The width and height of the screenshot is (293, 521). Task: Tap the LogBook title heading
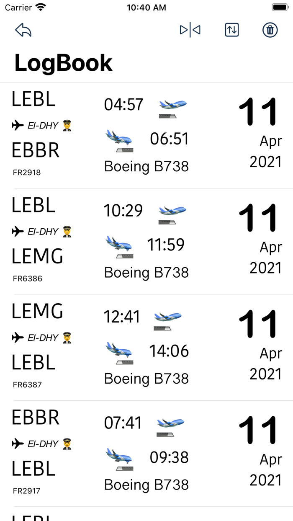[63, 63]
